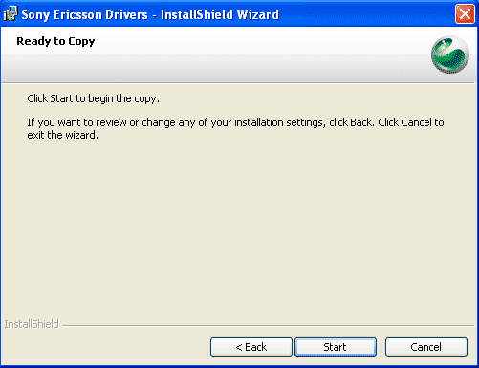Begin copying files with the Start button
The height and width of the screenshot is (368, 479).
[336, 347]
